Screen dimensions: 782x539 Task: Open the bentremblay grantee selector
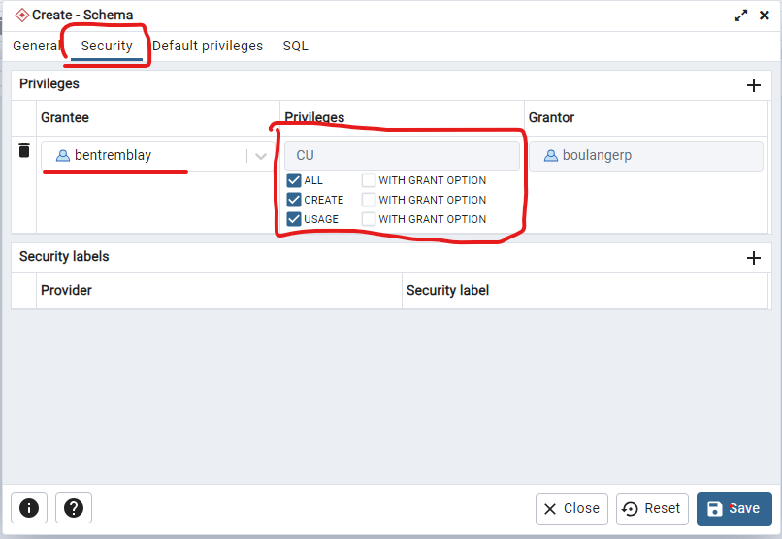point(146,156)
